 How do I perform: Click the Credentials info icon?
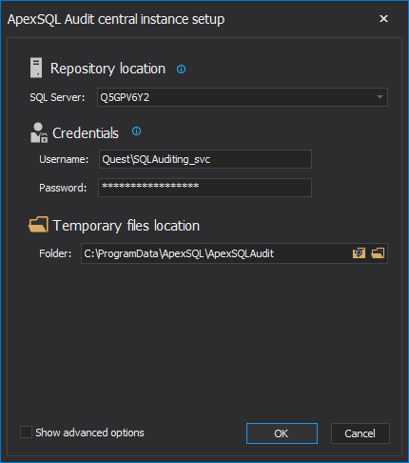click(136, 131)
